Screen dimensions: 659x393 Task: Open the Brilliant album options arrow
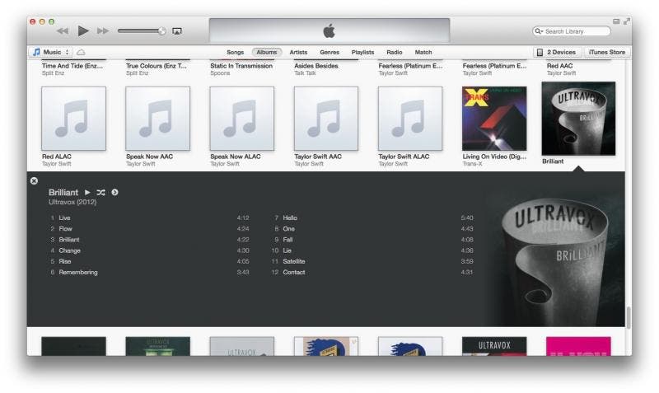click(x=115, y=192)
